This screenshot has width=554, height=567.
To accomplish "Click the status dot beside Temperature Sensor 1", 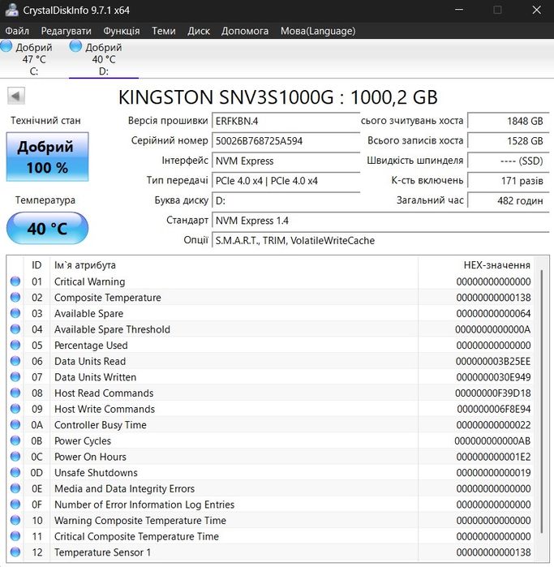I will (x=15, y=552).
